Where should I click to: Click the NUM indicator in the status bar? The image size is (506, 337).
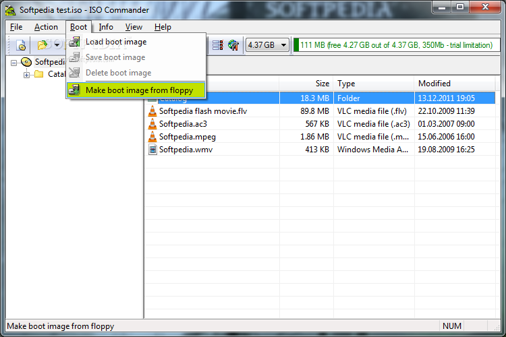click(x=452, y=326)
